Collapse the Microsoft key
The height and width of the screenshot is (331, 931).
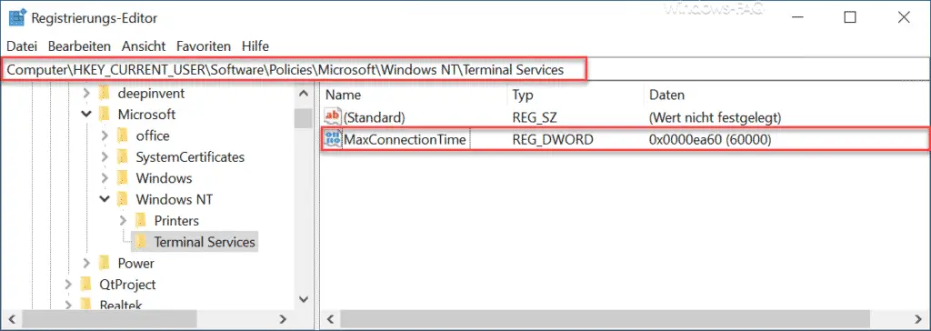click(x=86, y=114)
